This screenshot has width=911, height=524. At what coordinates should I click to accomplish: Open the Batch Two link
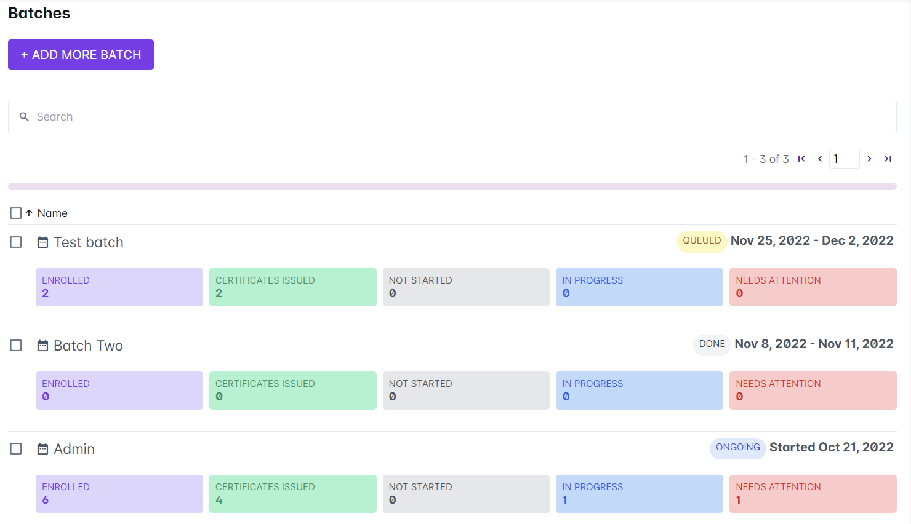click(89, 346)
